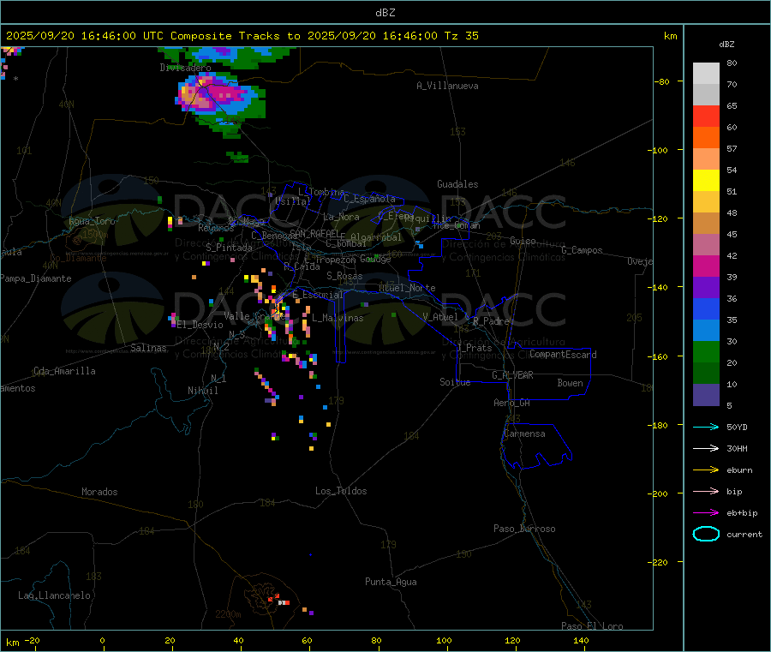Click the 'Lag.Llancanelo' map label

[x=55, y=595]
